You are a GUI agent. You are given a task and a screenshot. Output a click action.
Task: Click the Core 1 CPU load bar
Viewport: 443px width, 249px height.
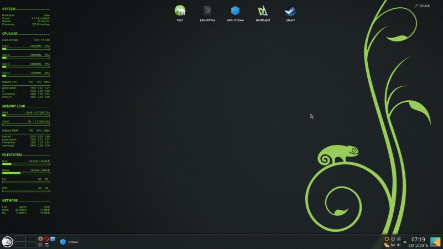[x=26, y=49]
